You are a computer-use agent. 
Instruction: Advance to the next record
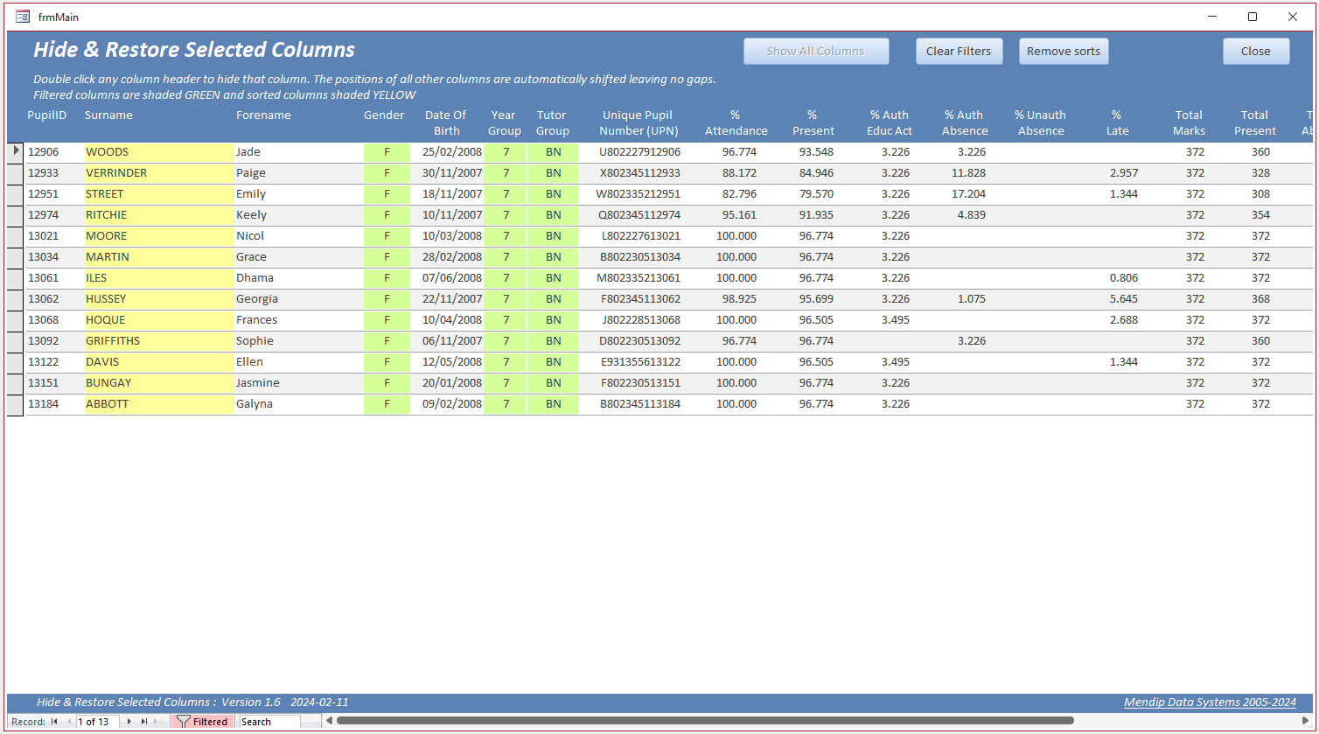(129, 722)
